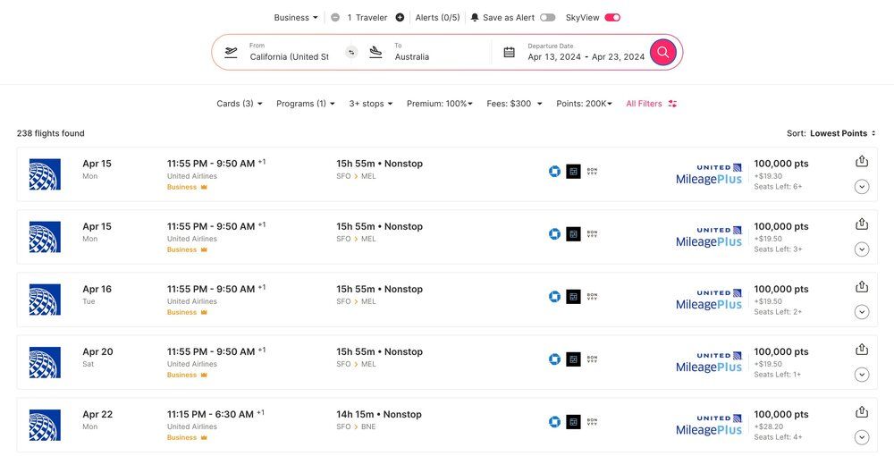Add a traveler with the plus icon
This screenshot has height=456, width=894.
(x=400, y=17)
